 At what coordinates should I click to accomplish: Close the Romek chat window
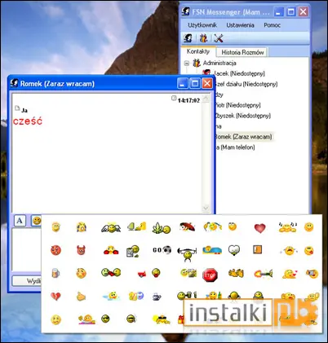click(207, 83)
